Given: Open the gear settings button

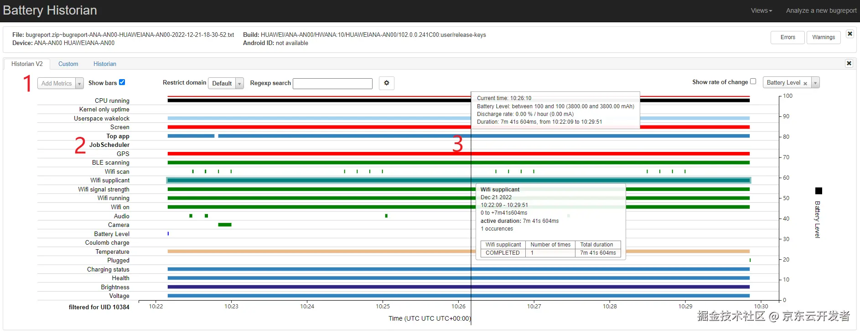Looking at the screenshot, I should [387, 83].
